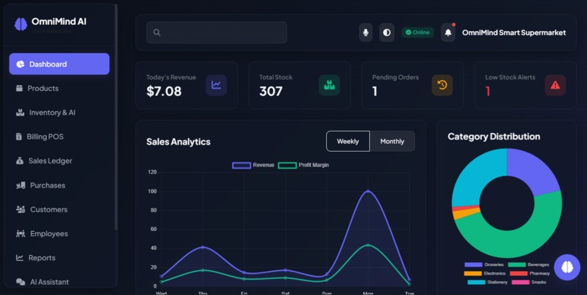The height and width of the screenshot is (295, 587).
Task: Click the AI Assistant chat icon
Action: coord(20,282)
